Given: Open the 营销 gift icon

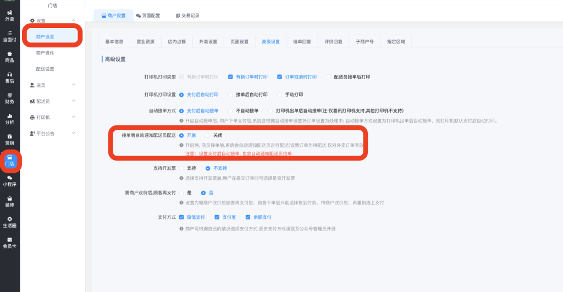Looking at the screenshot, I should tap(9, 139).
